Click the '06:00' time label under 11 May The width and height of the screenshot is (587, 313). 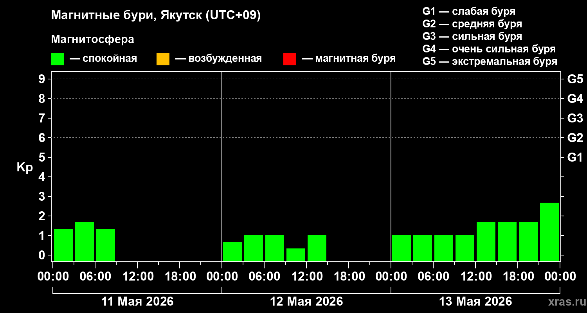pyautogui.click(x=95, y=277)
